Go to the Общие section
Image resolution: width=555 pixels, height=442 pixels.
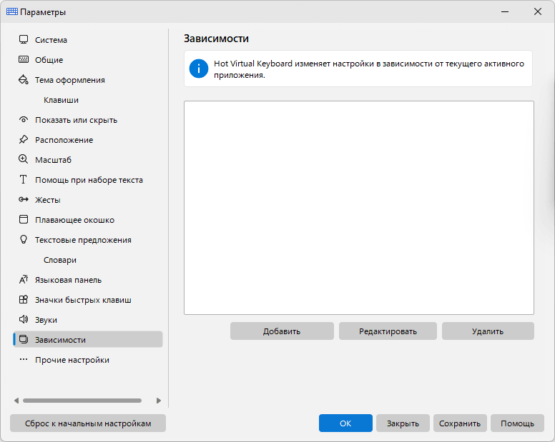tap(88, 60)
